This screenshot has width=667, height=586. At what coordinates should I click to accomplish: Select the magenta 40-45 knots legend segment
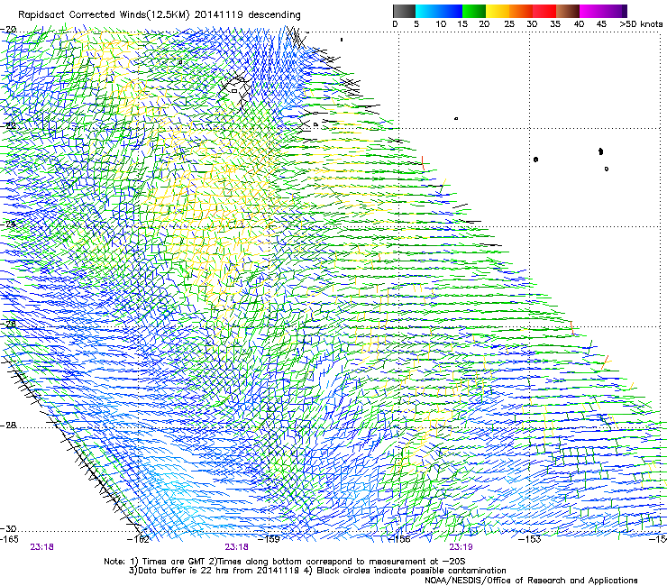[x=591, y=11]
